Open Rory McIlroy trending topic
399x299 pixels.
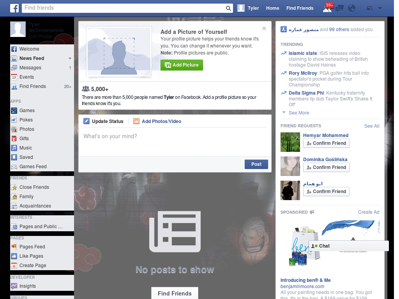tap(303, 73)
